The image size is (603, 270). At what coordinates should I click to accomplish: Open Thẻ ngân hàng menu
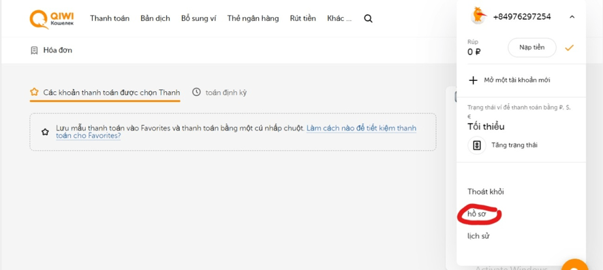[x=253, y=18]
